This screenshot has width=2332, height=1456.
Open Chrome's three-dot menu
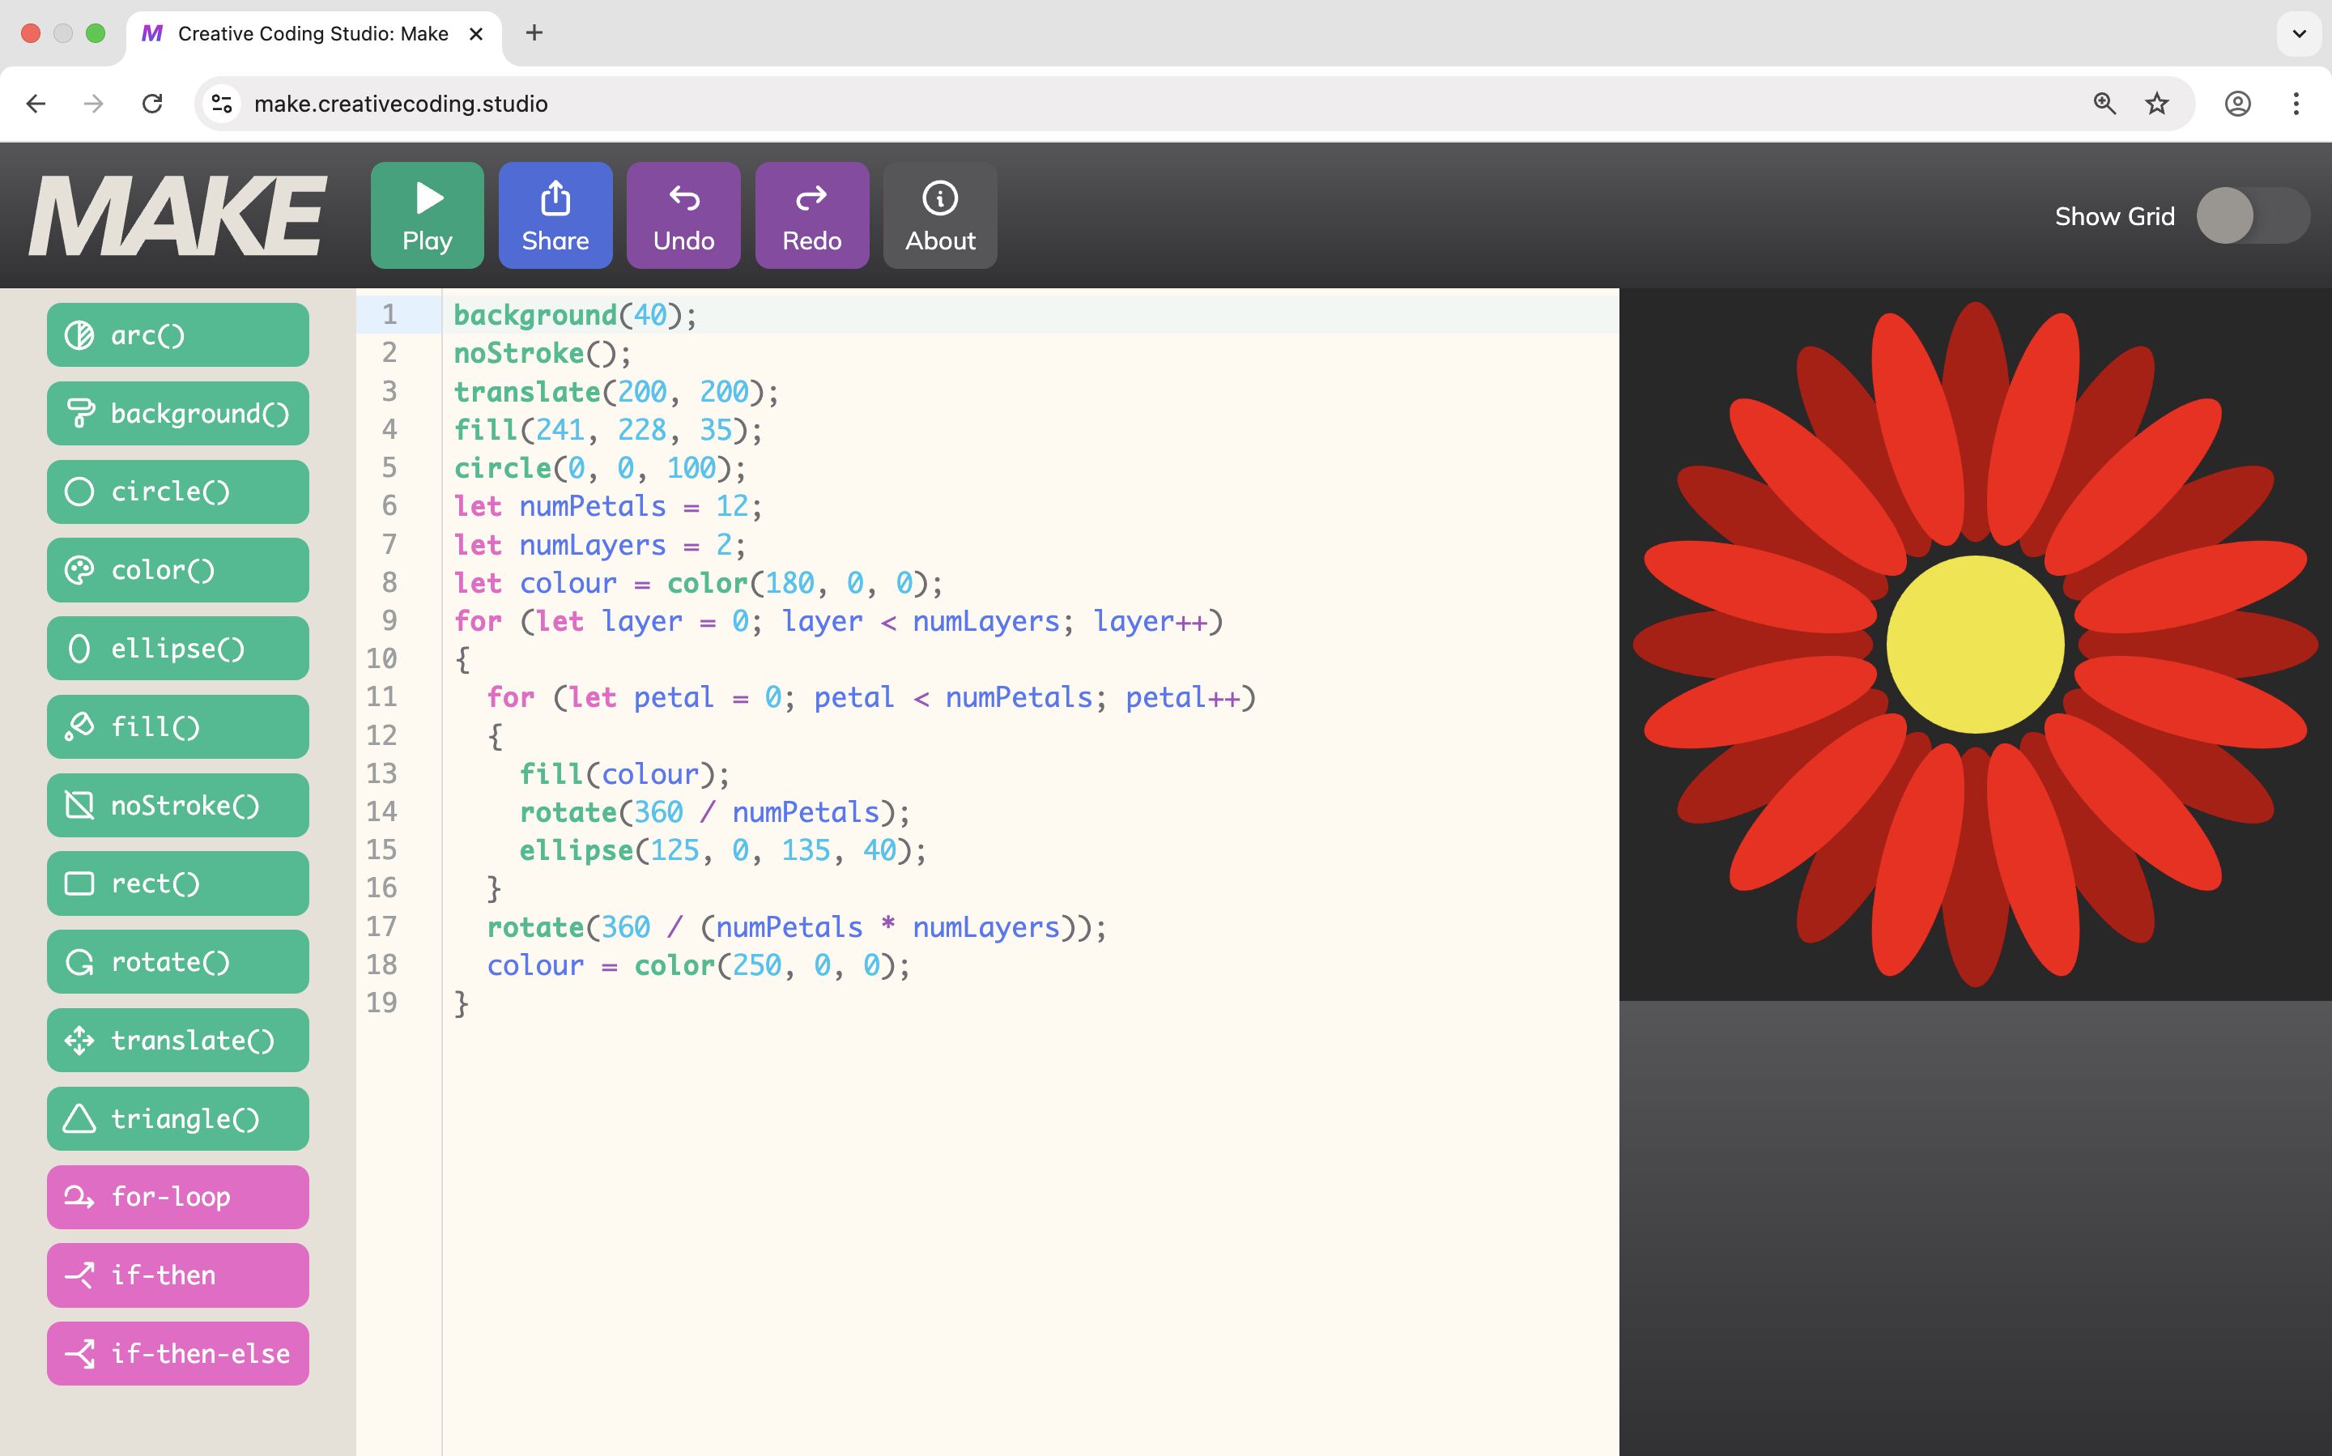pos(2296,104)
